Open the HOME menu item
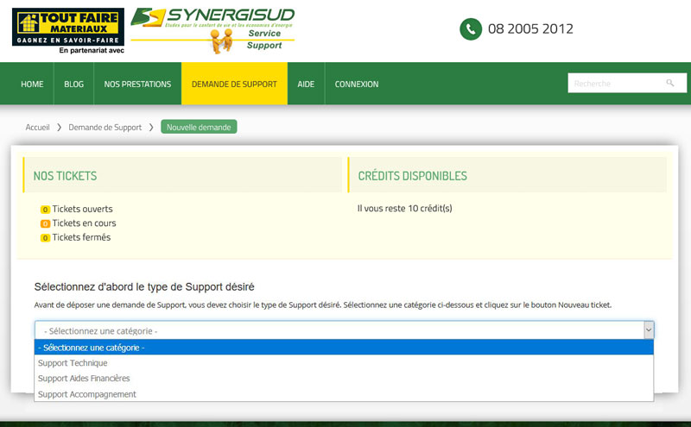This screenshot has height=427, width=691. (x=32, y=85)
